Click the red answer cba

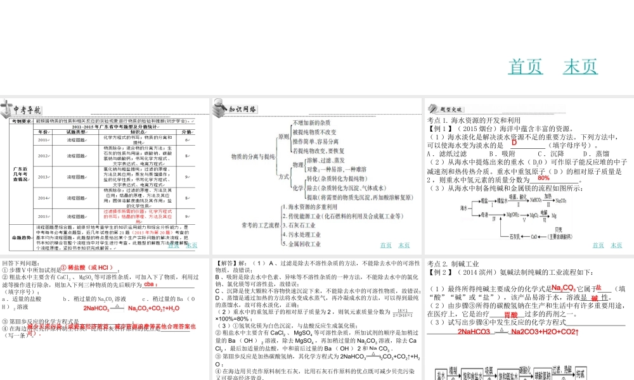[x=149, y=284]
